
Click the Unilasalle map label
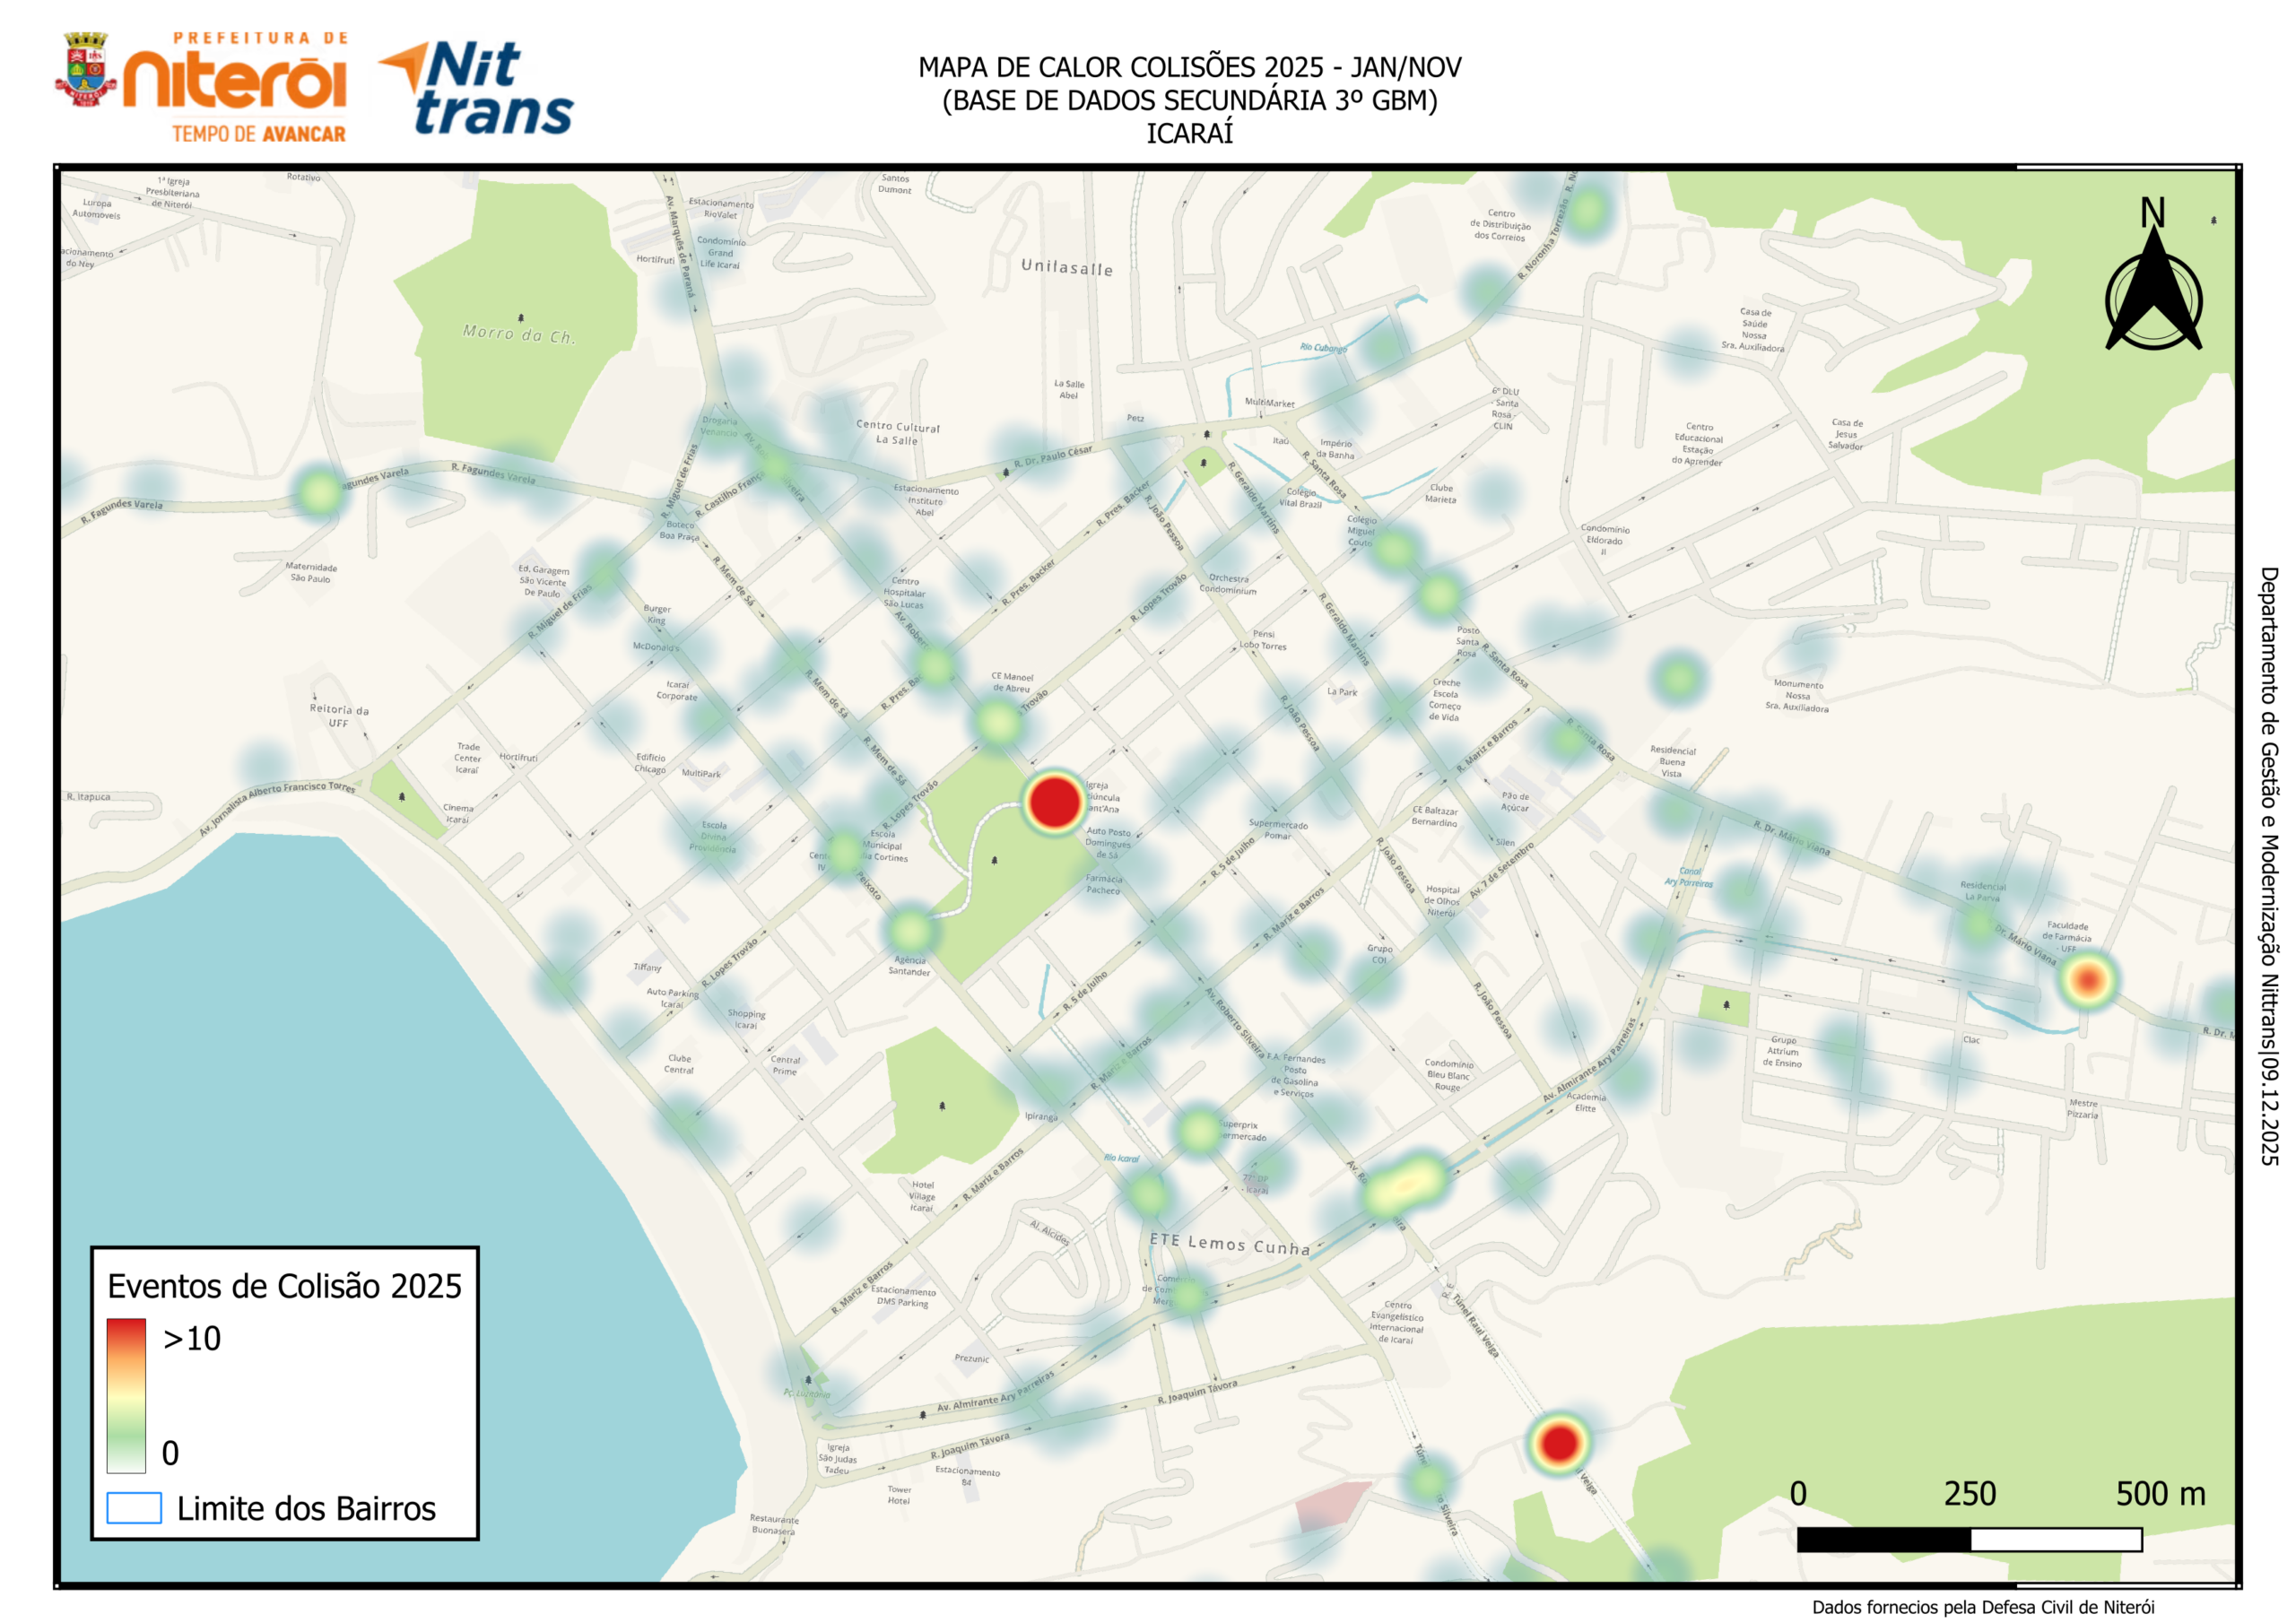(x=1066, y=267)
